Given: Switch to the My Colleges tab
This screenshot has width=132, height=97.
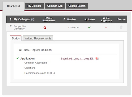Looking at the screenshot, I should [35, 6].
